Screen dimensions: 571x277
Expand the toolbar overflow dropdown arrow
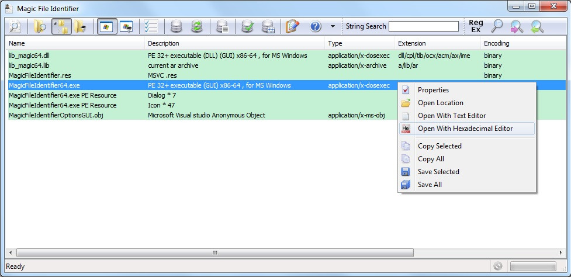pyautogui.click(x=333, y=26)
